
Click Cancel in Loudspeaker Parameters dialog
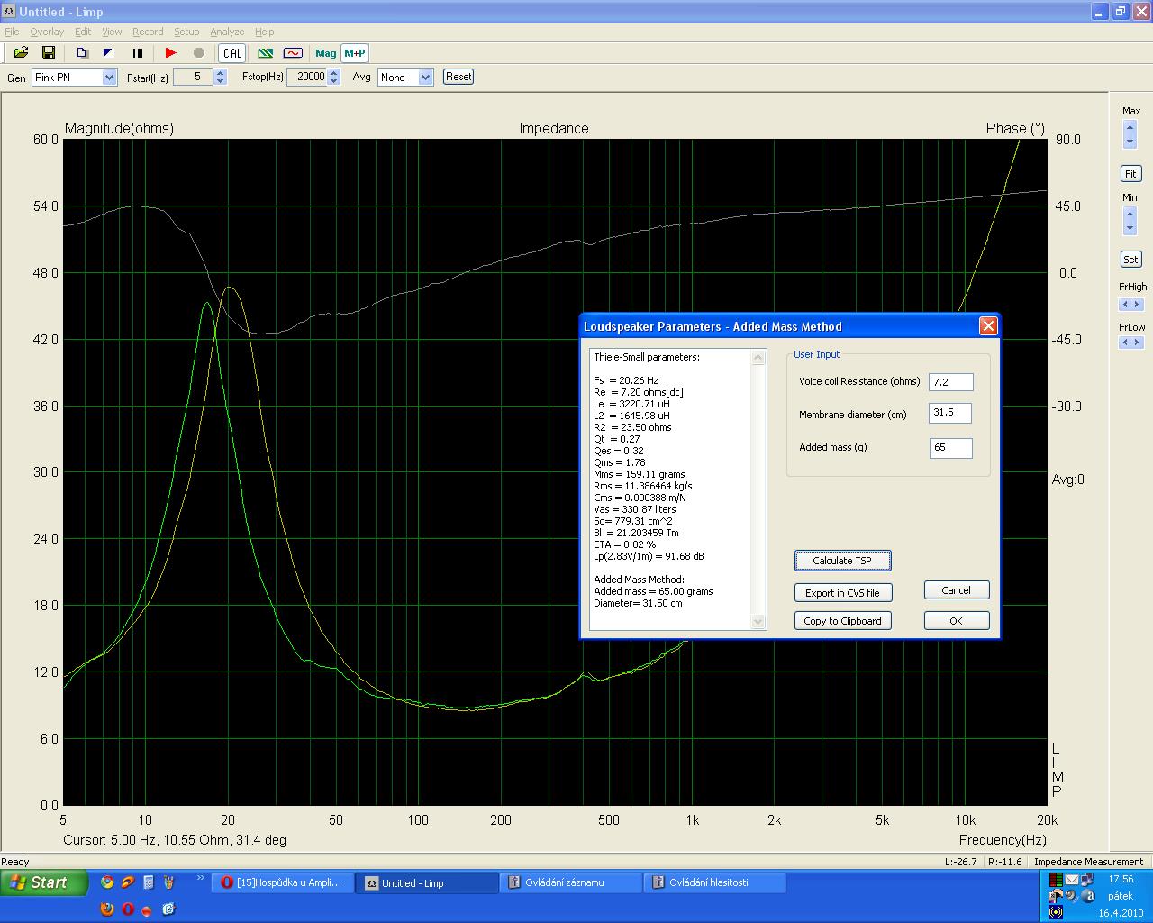coord(957,590)
